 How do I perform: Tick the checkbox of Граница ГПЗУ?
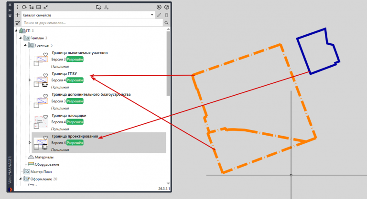(x=36, y=84)
